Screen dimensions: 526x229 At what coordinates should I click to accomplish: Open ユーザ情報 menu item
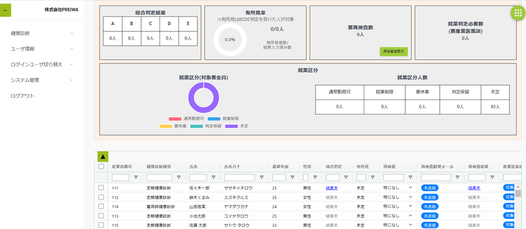(x=22, y=49)
